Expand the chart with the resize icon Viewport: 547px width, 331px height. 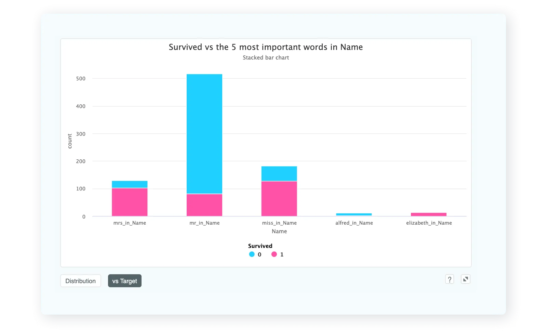tap(465, 279)
